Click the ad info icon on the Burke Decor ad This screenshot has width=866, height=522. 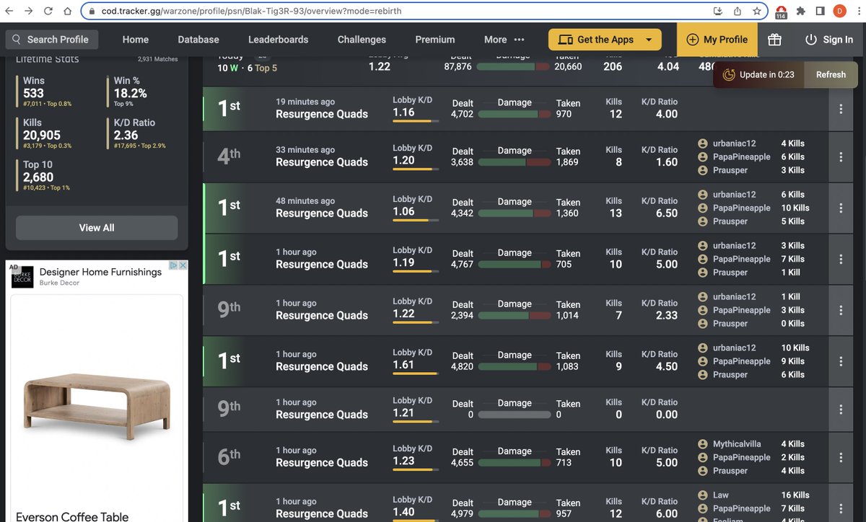pyautogui.click(x=173, y=265)
